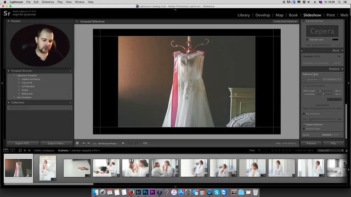Open the Quality dropdown set to Standard
Image resolution: width=351 pixels, height=197 pixels.
coord(332,135)
